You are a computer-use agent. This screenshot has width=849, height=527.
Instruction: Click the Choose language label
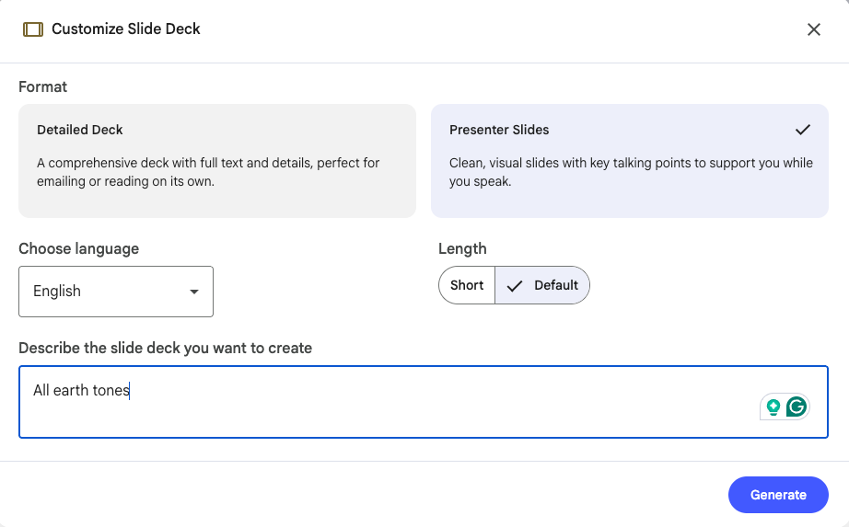point(79,248)
